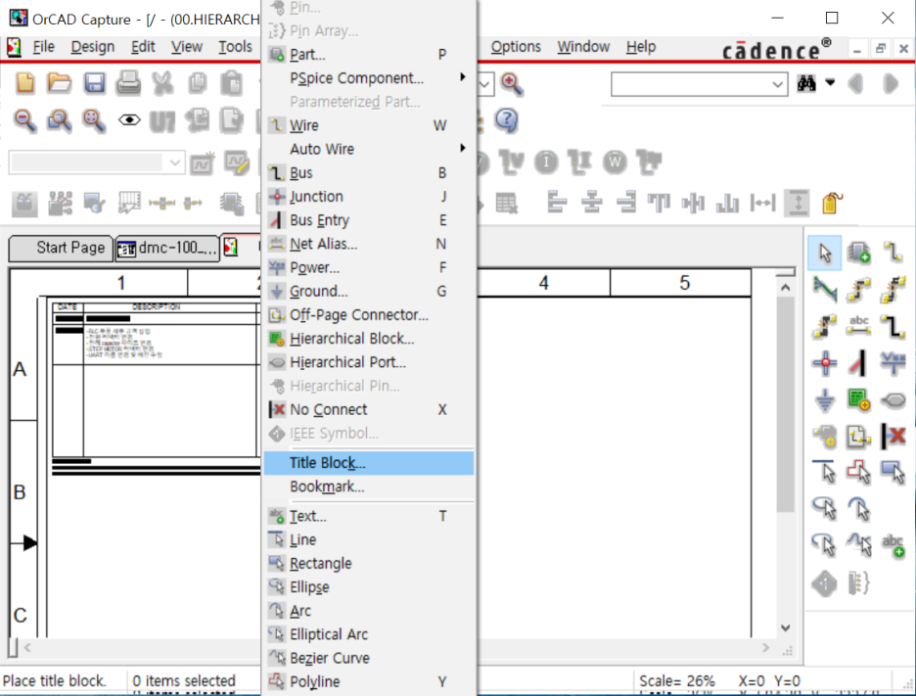This screenshot has width=916, height=696.
Task: Open the File menu
Action: (x=43, y=47)
